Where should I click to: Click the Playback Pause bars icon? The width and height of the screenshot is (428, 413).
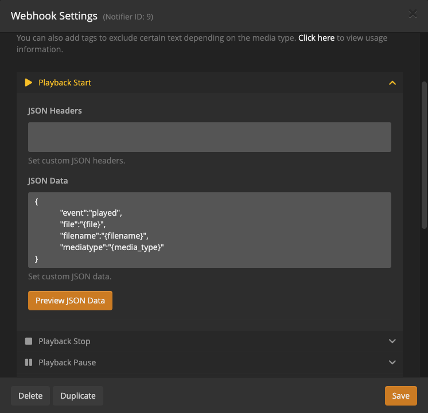29,363
